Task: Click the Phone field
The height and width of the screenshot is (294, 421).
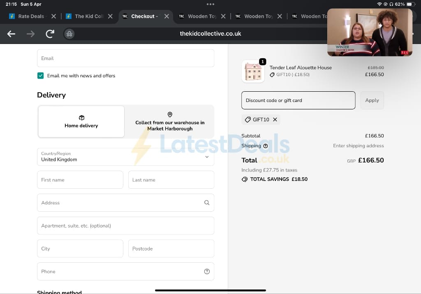Action: pyautogui.click(x=126, y=271)
